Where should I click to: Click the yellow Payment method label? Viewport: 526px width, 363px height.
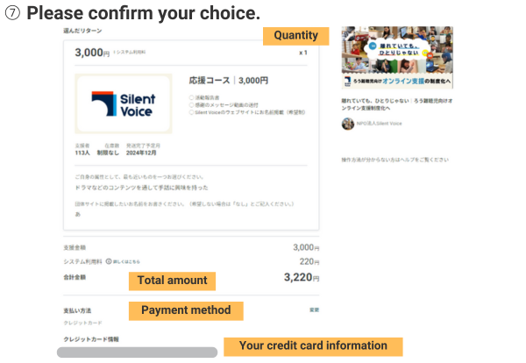186,310
